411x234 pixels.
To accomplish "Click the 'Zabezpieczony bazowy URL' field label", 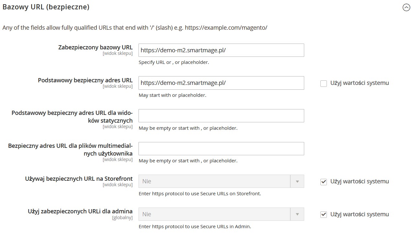I will coord(95,47).
